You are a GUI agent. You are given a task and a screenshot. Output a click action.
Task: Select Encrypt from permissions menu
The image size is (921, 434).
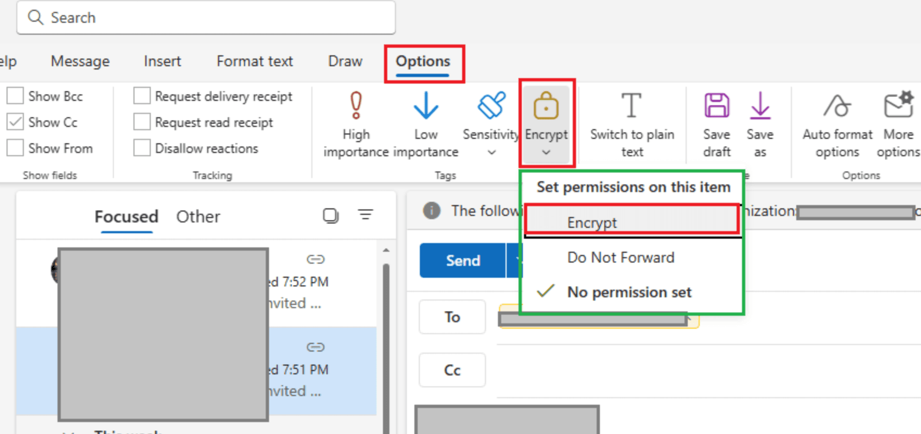click(x=592, y=222)
